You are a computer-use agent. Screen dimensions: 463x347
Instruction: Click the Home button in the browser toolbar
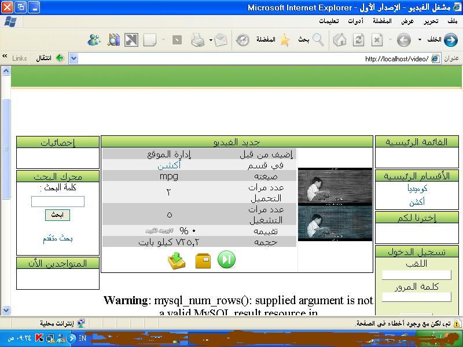(340, 39)
